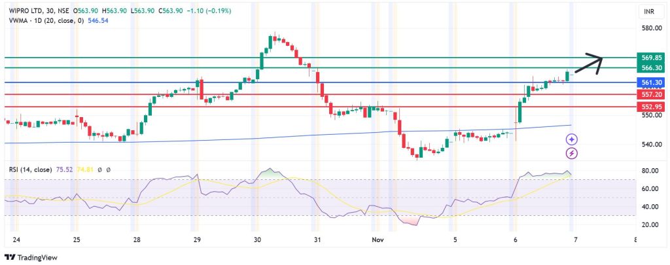Click the 25 date axis label
Viewport: 670px width, 265px height.
tap(76, 239)
